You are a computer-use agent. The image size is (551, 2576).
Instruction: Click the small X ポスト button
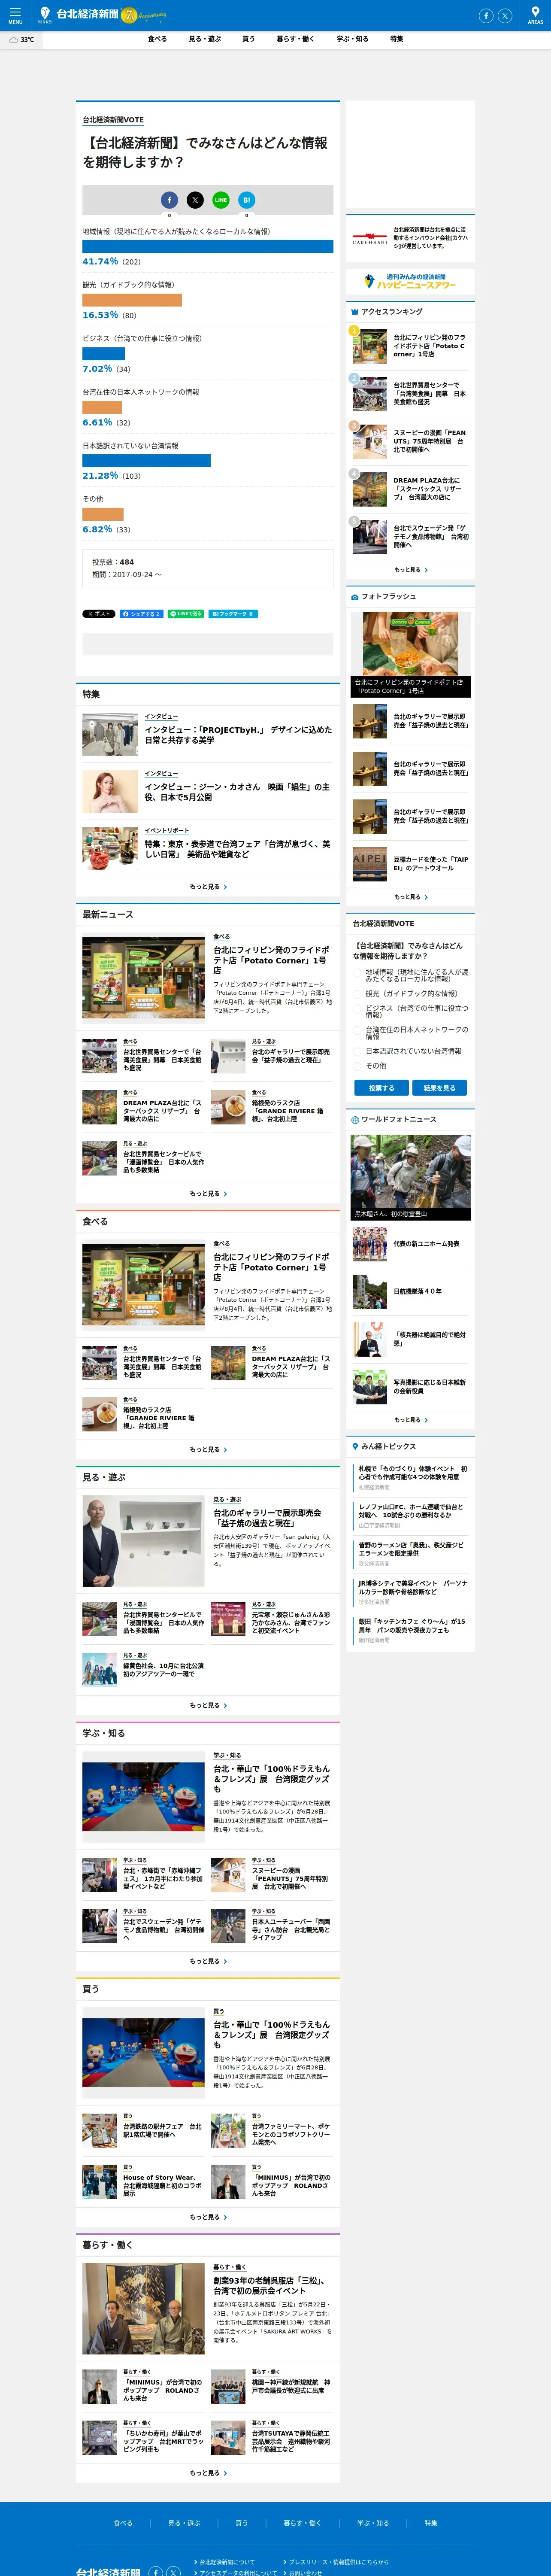99,614
